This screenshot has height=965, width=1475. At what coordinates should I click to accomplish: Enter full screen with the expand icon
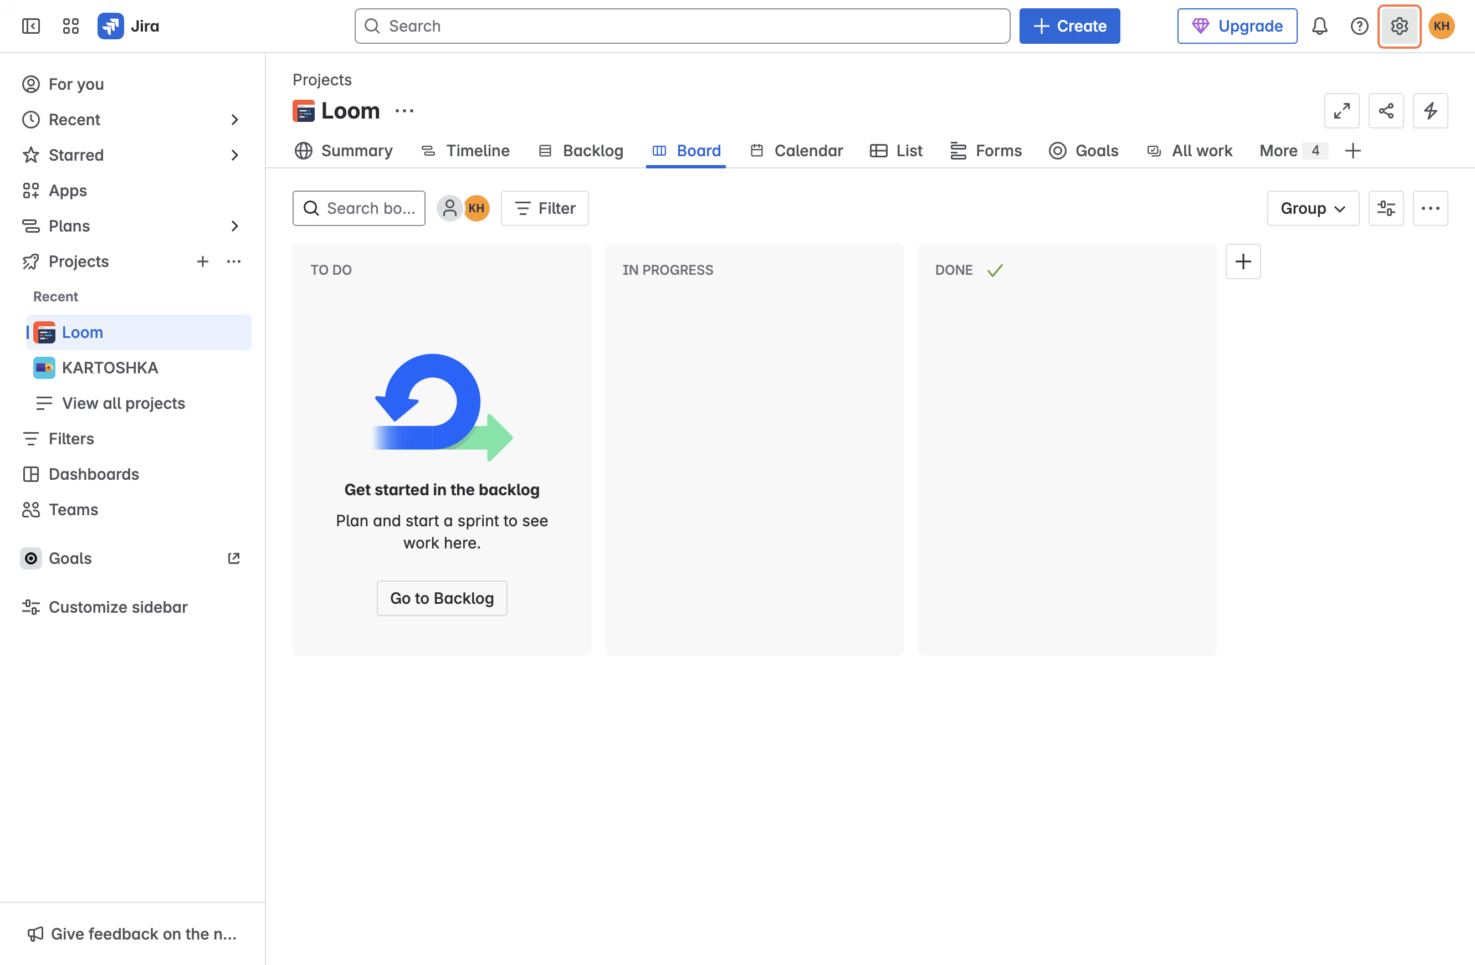(1341, 111)
